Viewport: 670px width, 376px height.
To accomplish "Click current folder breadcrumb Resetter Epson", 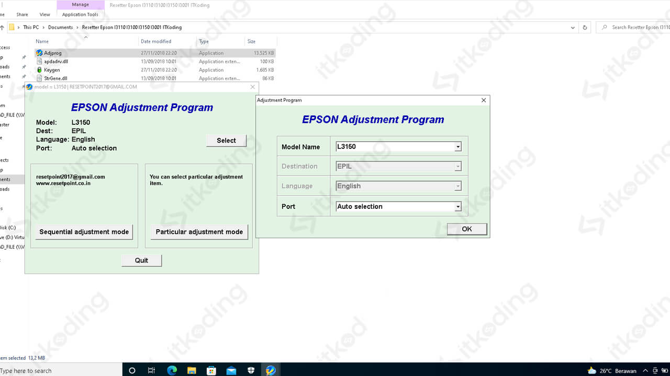I will click(x=132, y=27).
